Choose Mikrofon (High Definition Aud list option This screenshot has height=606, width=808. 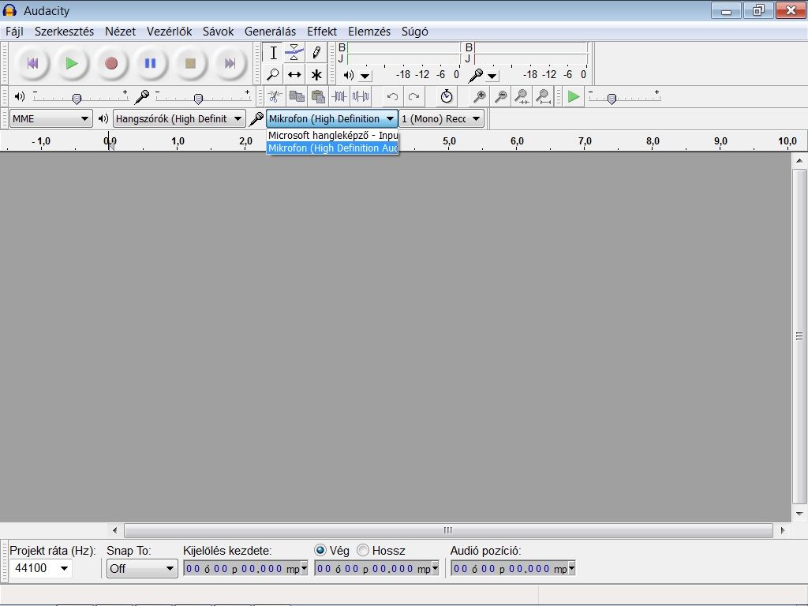[332, 148]
